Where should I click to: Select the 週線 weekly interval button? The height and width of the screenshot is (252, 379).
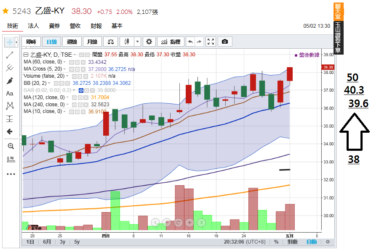tap(72, 42)
